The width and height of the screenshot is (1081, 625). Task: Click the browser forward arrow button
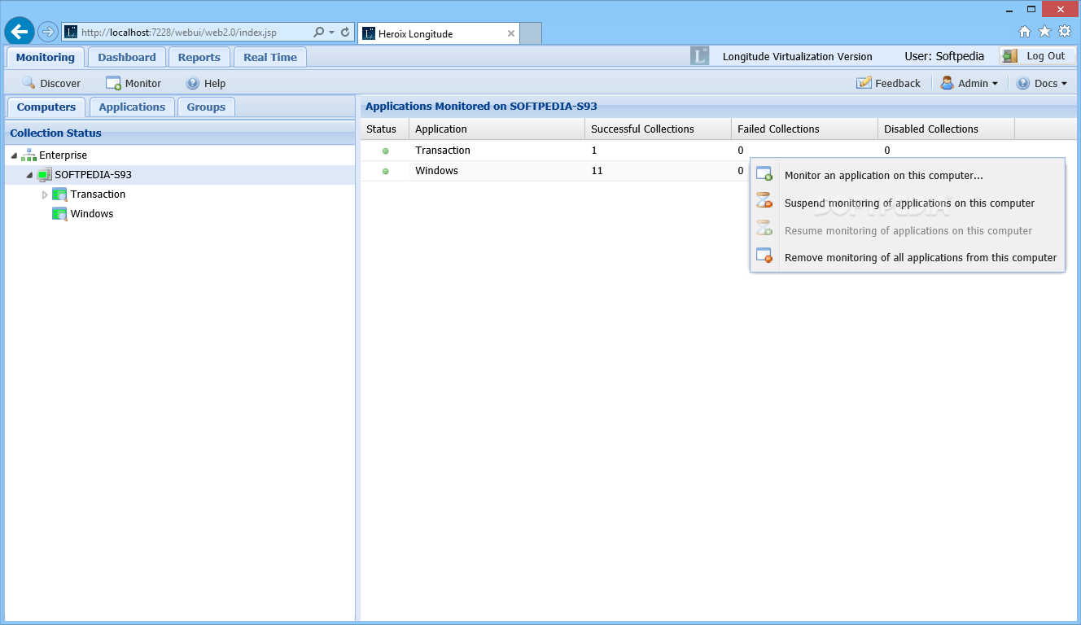(x=48, y=32)
